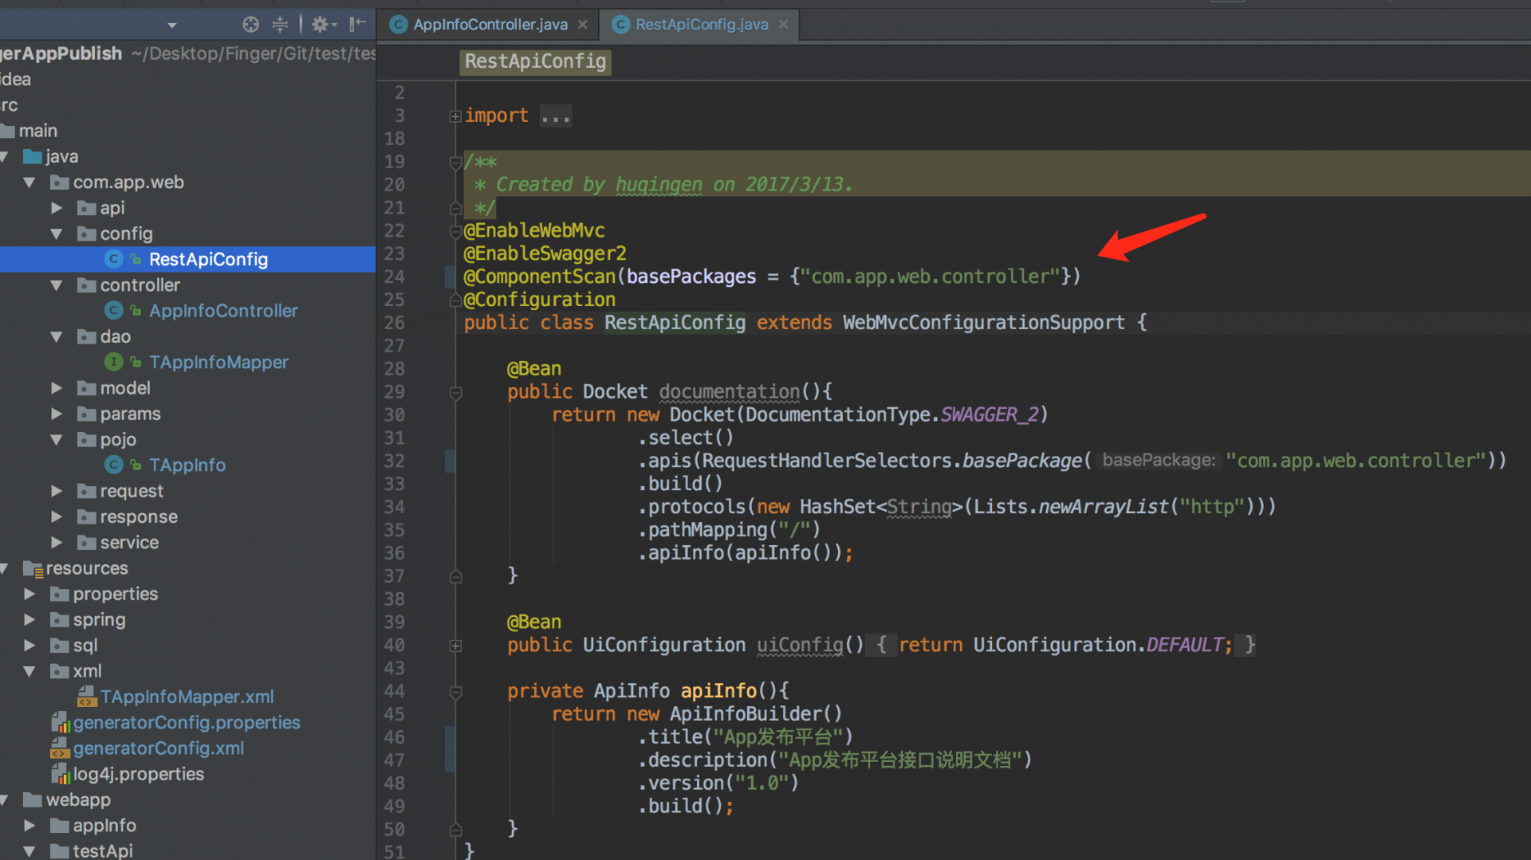Click the collapse all icon in project panel
Screen dimensions: 1531x860
click(280, 25)
